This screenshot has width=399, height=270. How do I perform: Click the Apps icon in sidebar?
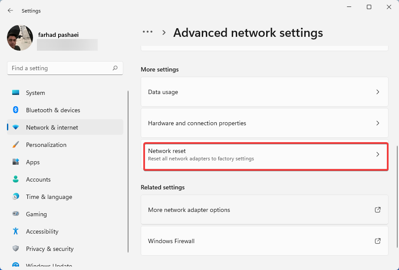(x=16, y=162)
